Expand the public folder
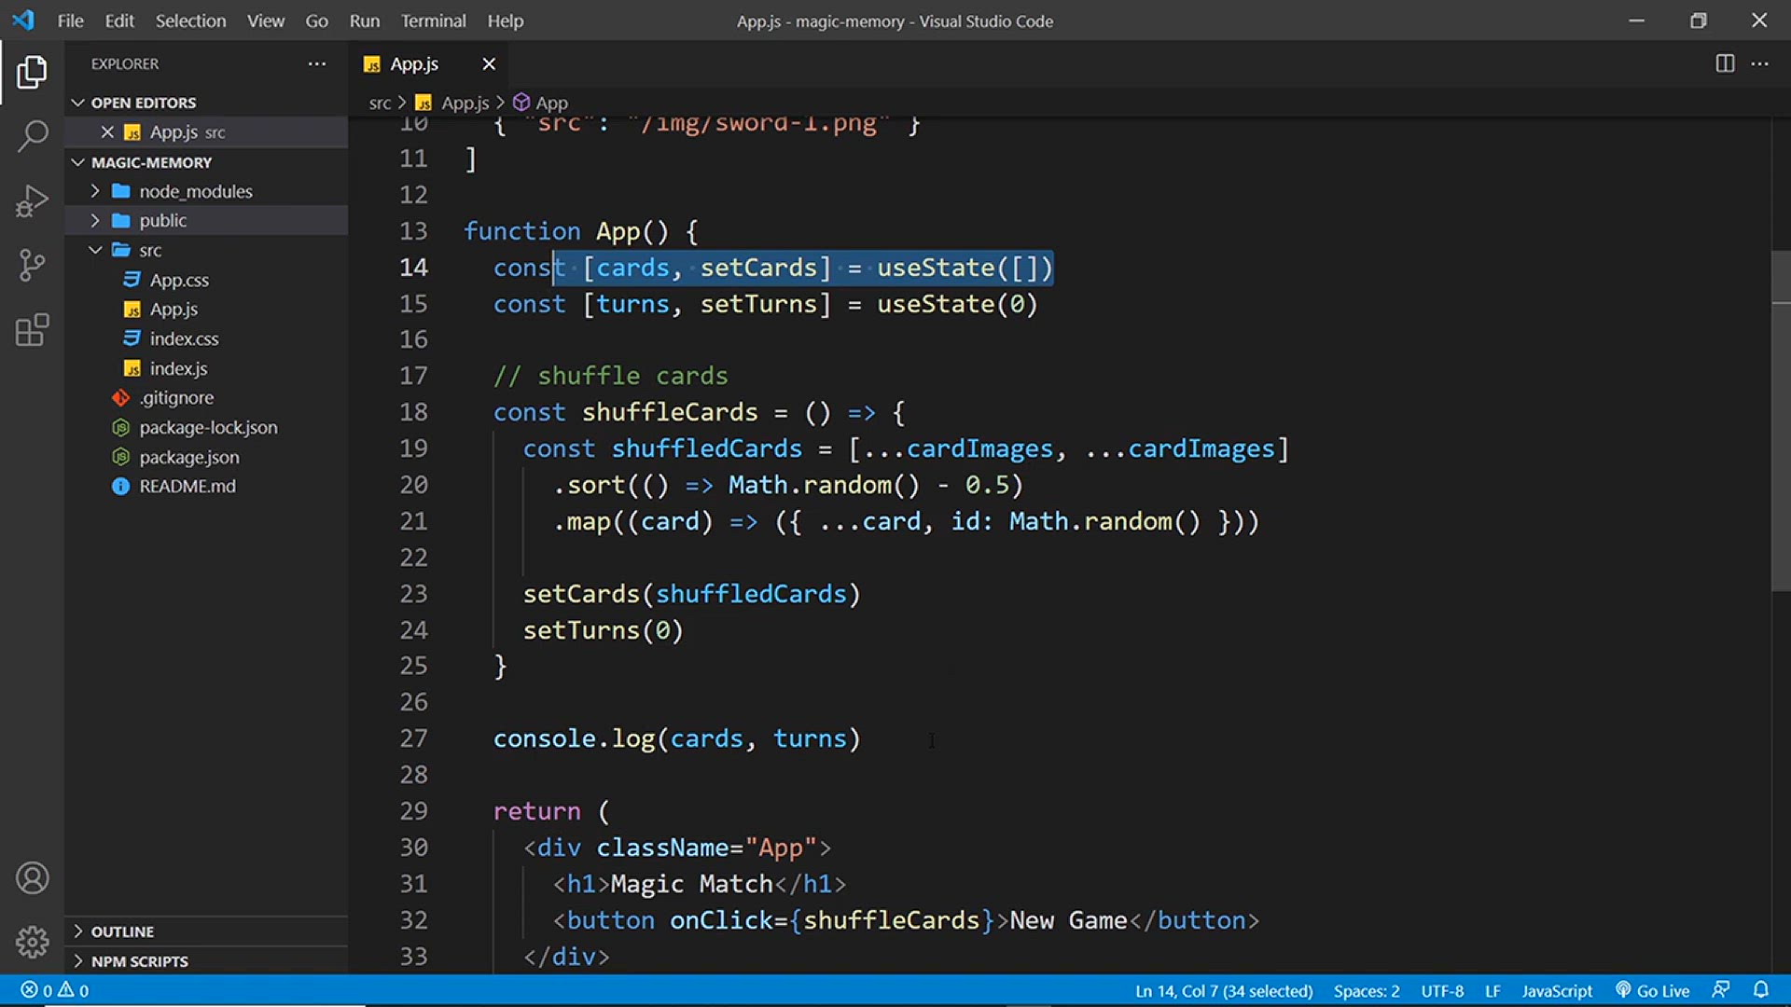Viewport: 1791px width, 1007px height. 95,220
